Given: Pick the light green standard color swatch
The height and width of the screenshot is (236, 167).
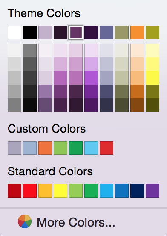Looking at the screenshot, I should tap(76, 191).
